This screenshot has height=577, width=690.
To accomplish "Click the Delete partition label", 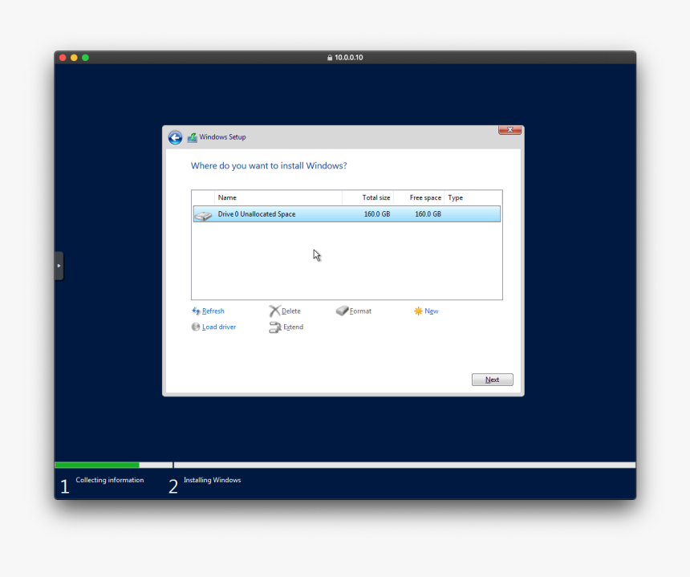I will 291,311.
